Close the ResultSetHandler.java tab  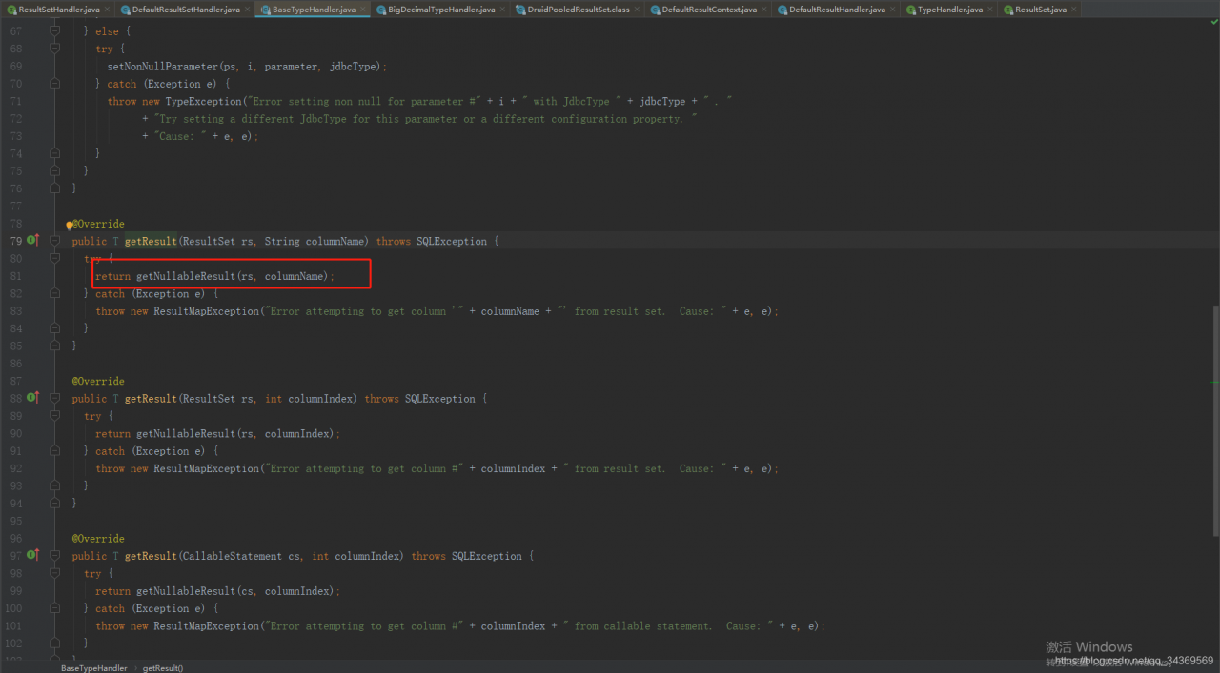coord(107,9)
